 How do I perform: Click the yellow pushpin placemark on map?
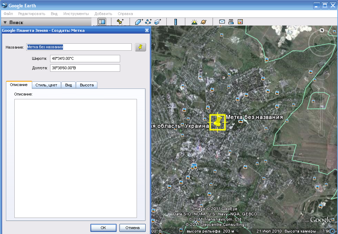click(x=218, y=122)
